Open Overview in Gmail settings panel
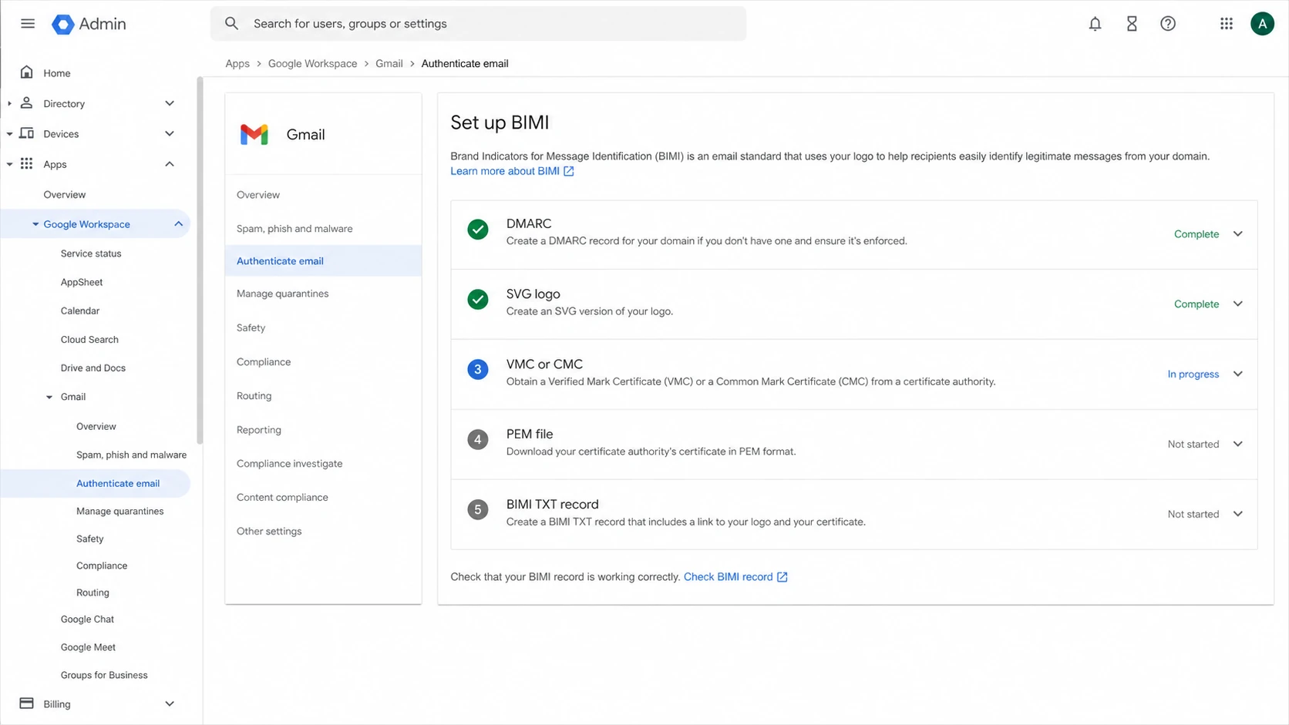This screenshot has height=725, width=1289. pyautogui.click(x=258, y=195)
